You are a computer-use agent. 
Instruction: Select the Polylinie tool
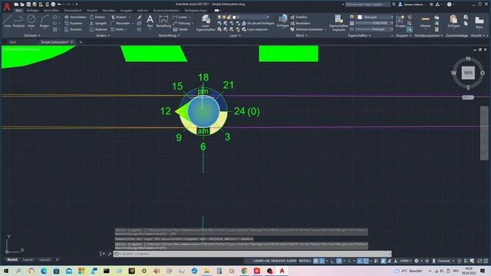[18, 21]
